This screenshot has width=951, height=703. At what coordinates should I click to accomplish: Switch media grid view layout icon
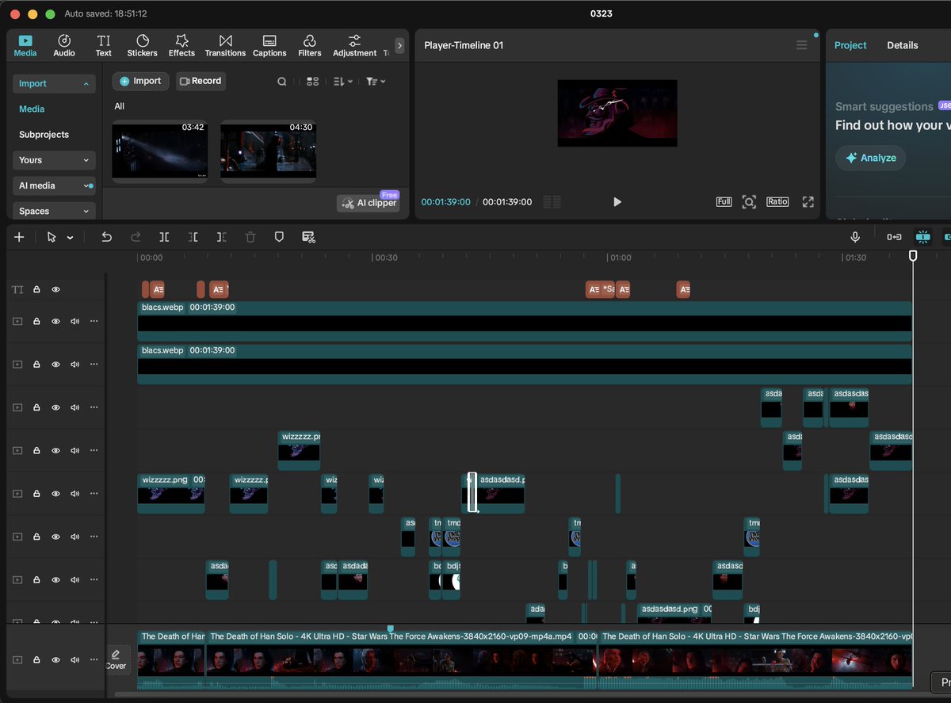coord(312,81)
